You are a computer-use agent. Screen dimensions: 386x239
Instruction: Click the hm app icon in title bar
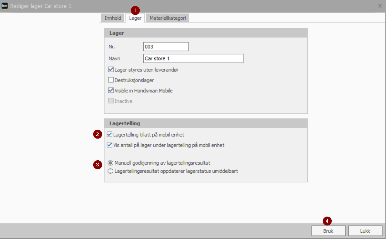click(5, 6)
